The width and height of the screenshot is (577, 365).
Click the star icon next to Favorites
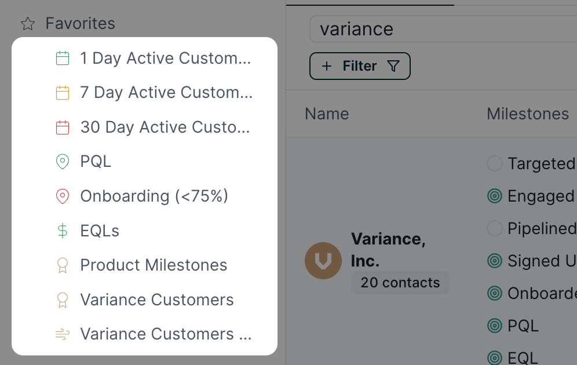(x=28, y=24)
